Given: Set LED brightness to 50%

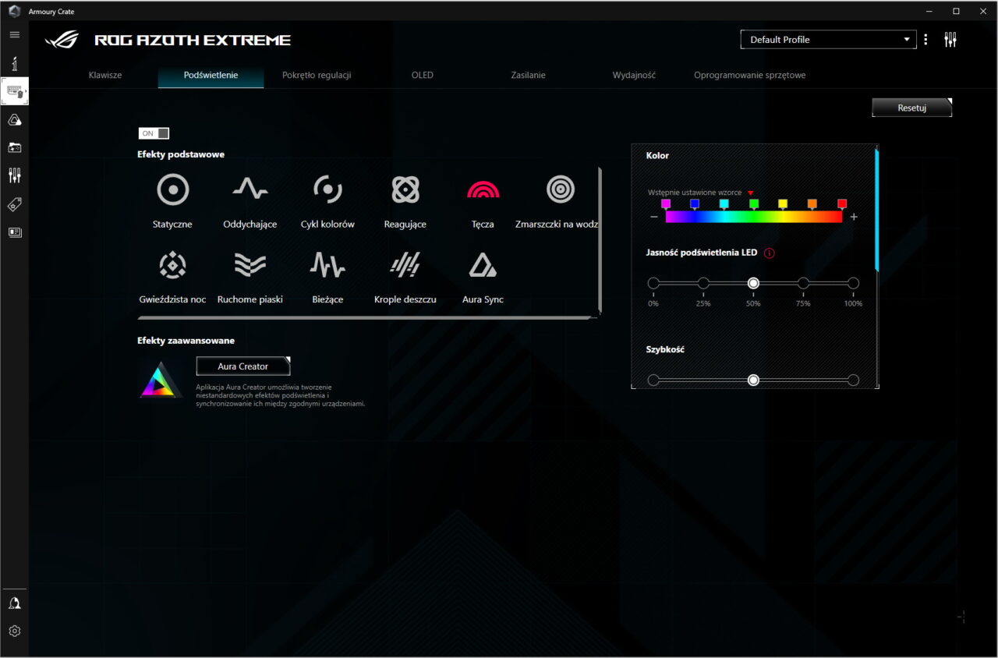Looking at the screenshot, I should click(753, 283).
